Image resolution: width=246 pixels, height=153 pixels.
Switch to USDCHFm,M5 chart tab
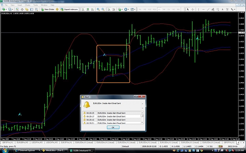[x=52, y=142]
